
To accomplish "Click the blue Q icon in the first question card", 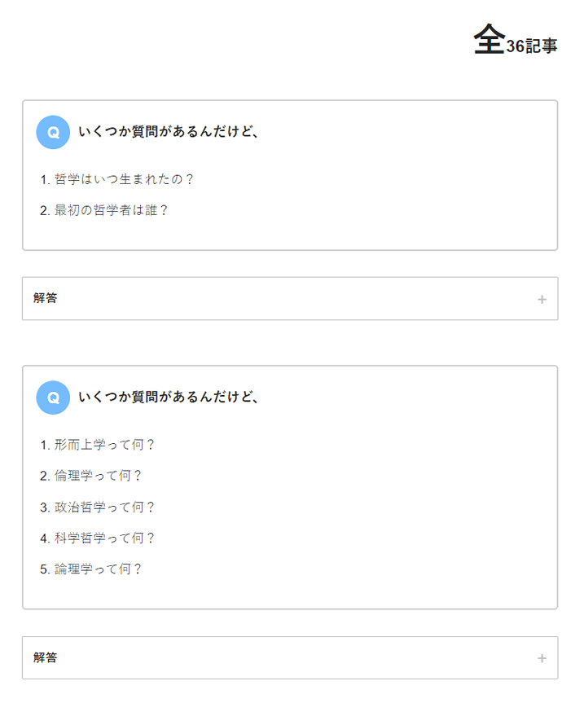I will tap(53, 133).
